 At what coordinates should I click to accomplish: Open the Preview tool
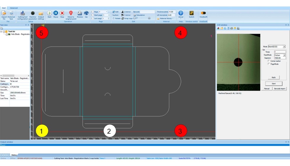pos(80,13)
